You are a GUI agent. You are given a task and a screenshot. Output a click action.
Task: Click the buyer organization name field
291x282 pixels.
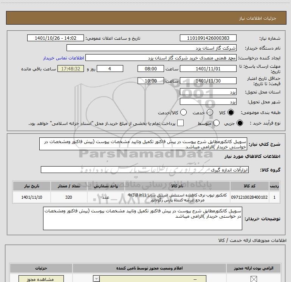coord(152,48)
